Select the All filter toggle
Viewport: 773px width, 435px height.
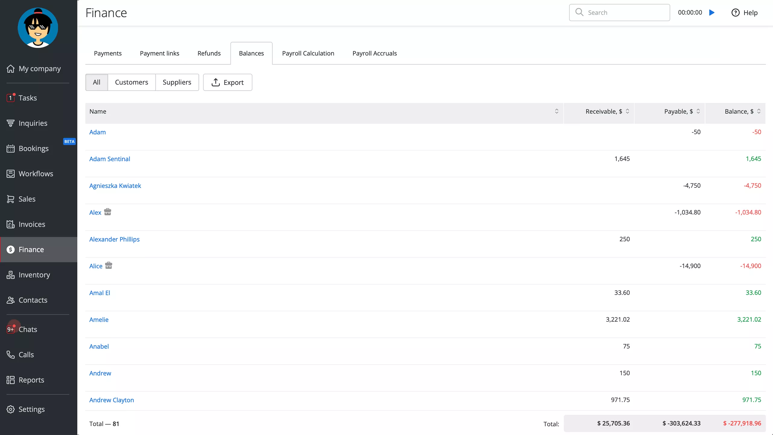pyautogui.click(x=96, y=82)
